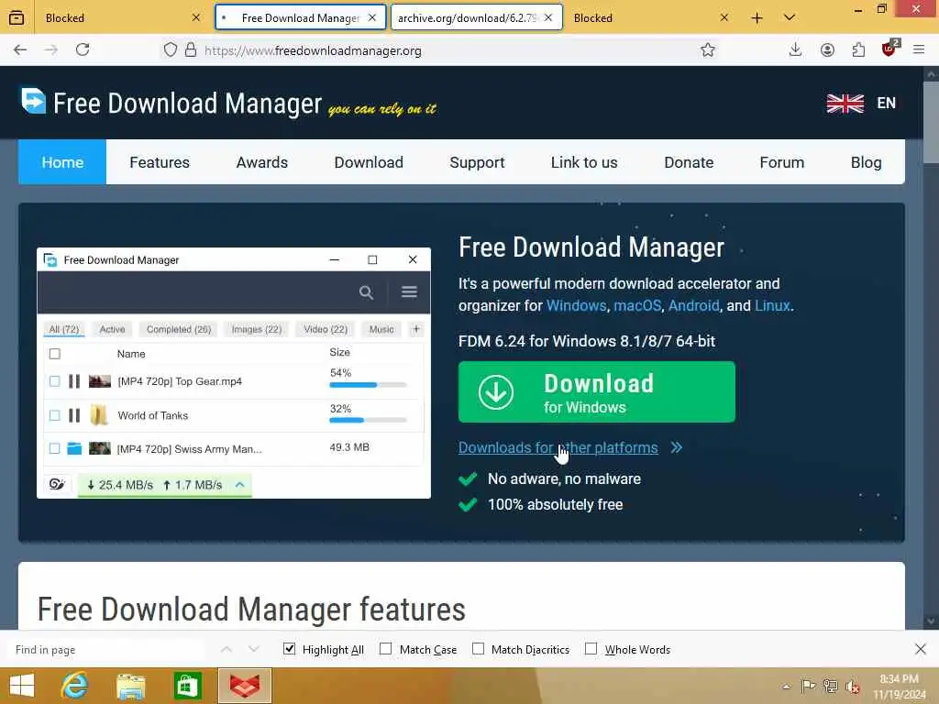Open the Forum menu item
Image resolution: width=939 pixels, height=704 pixels.
(781, 162)
